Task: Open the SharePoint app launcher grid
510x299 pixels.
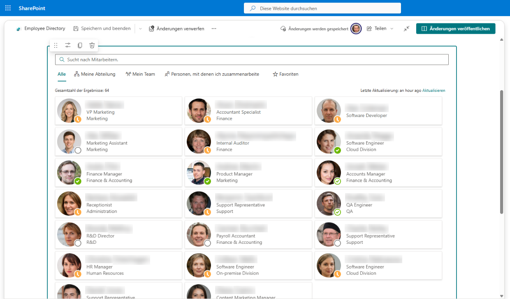Action: (x=8, y=8)
